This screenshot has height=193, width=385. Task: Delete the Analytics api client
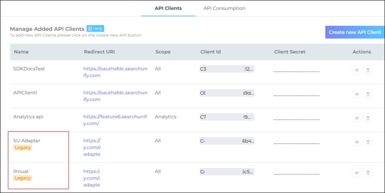click(368, 118)
